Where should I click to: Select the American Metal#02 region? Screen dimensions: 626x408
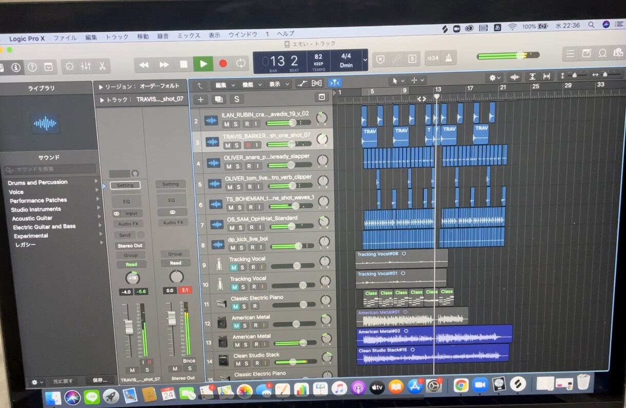pos(434,335)
